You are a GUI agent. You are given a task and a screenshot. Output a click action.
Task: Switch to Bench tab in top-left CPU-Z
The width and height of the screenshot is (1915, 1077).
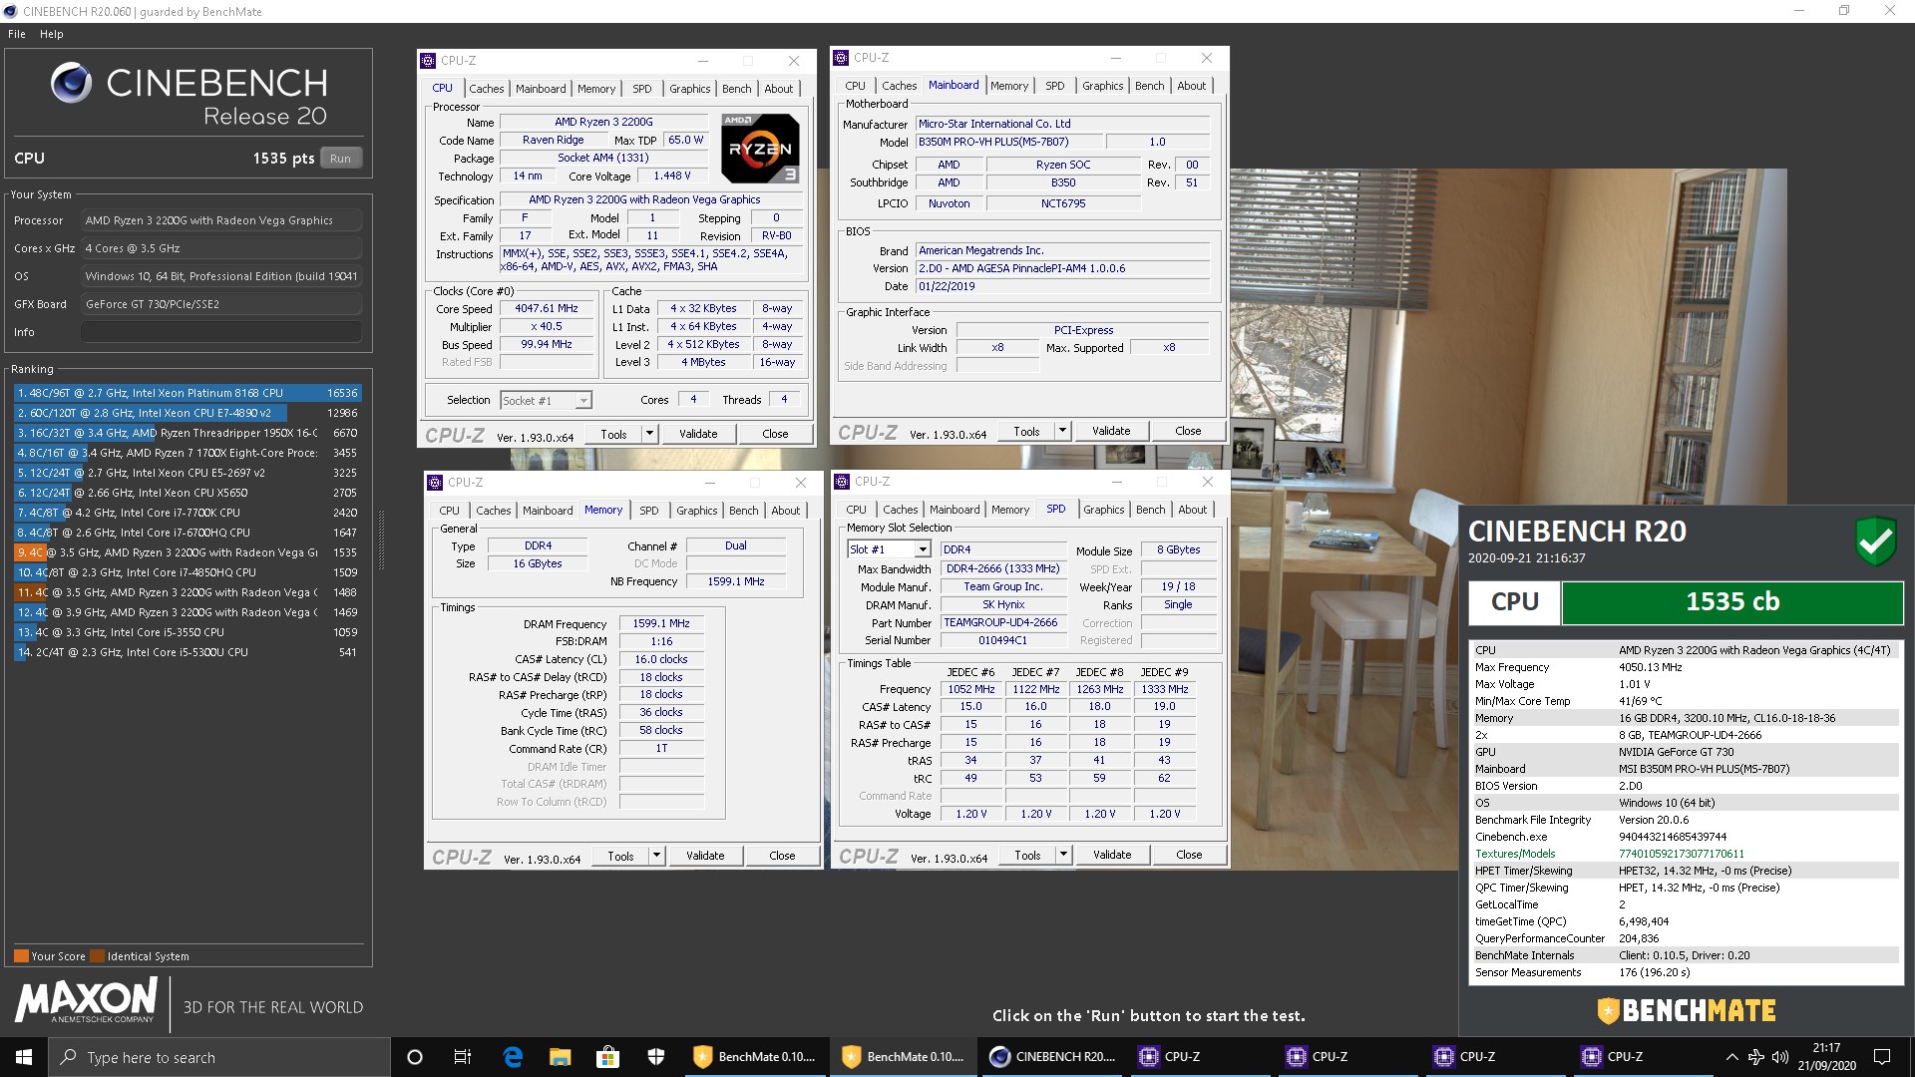pos(737,89)
